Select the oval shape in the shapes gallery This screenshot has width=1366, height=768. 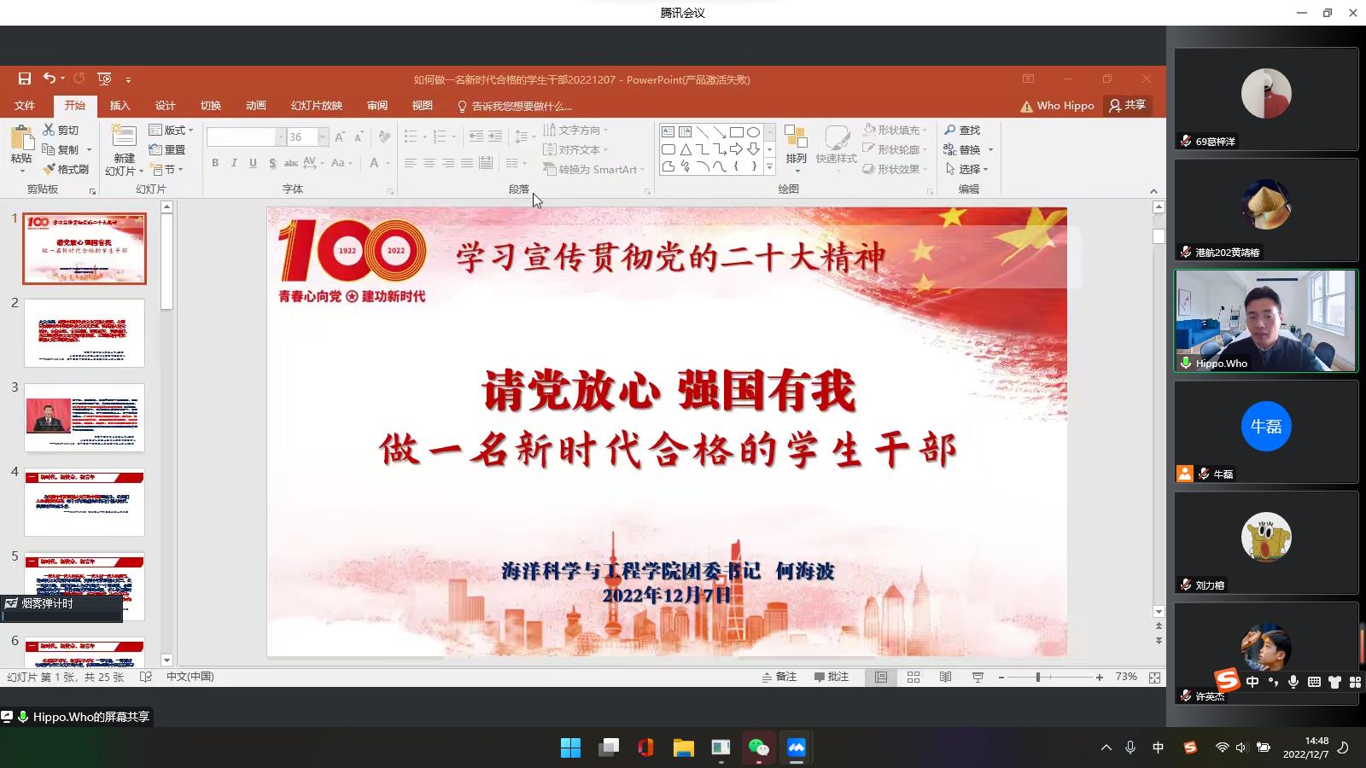753,132
